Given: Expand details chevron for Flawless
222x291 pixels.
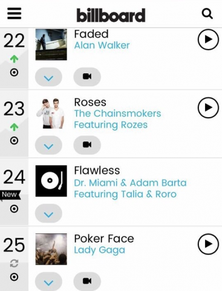Looking at the screenshot, I should (x=48, y=213).
